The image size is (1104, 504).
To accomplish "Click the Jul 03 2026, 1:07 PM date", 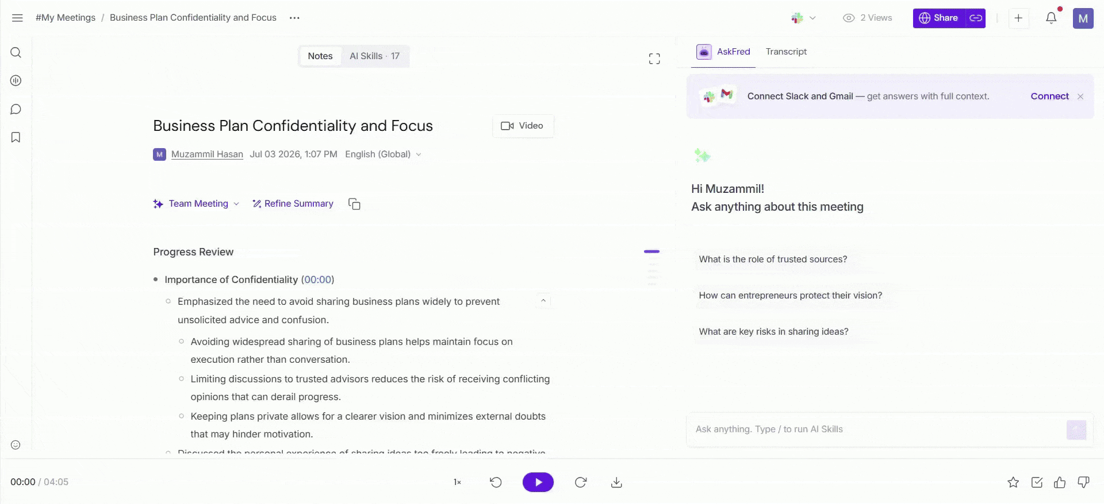I will click(293, 154).
